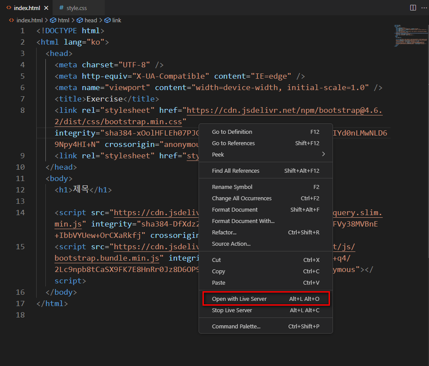Click the Exercise title text on line 7
The height and width of the screenshot is (366, 429).
[x=104, y=99]
